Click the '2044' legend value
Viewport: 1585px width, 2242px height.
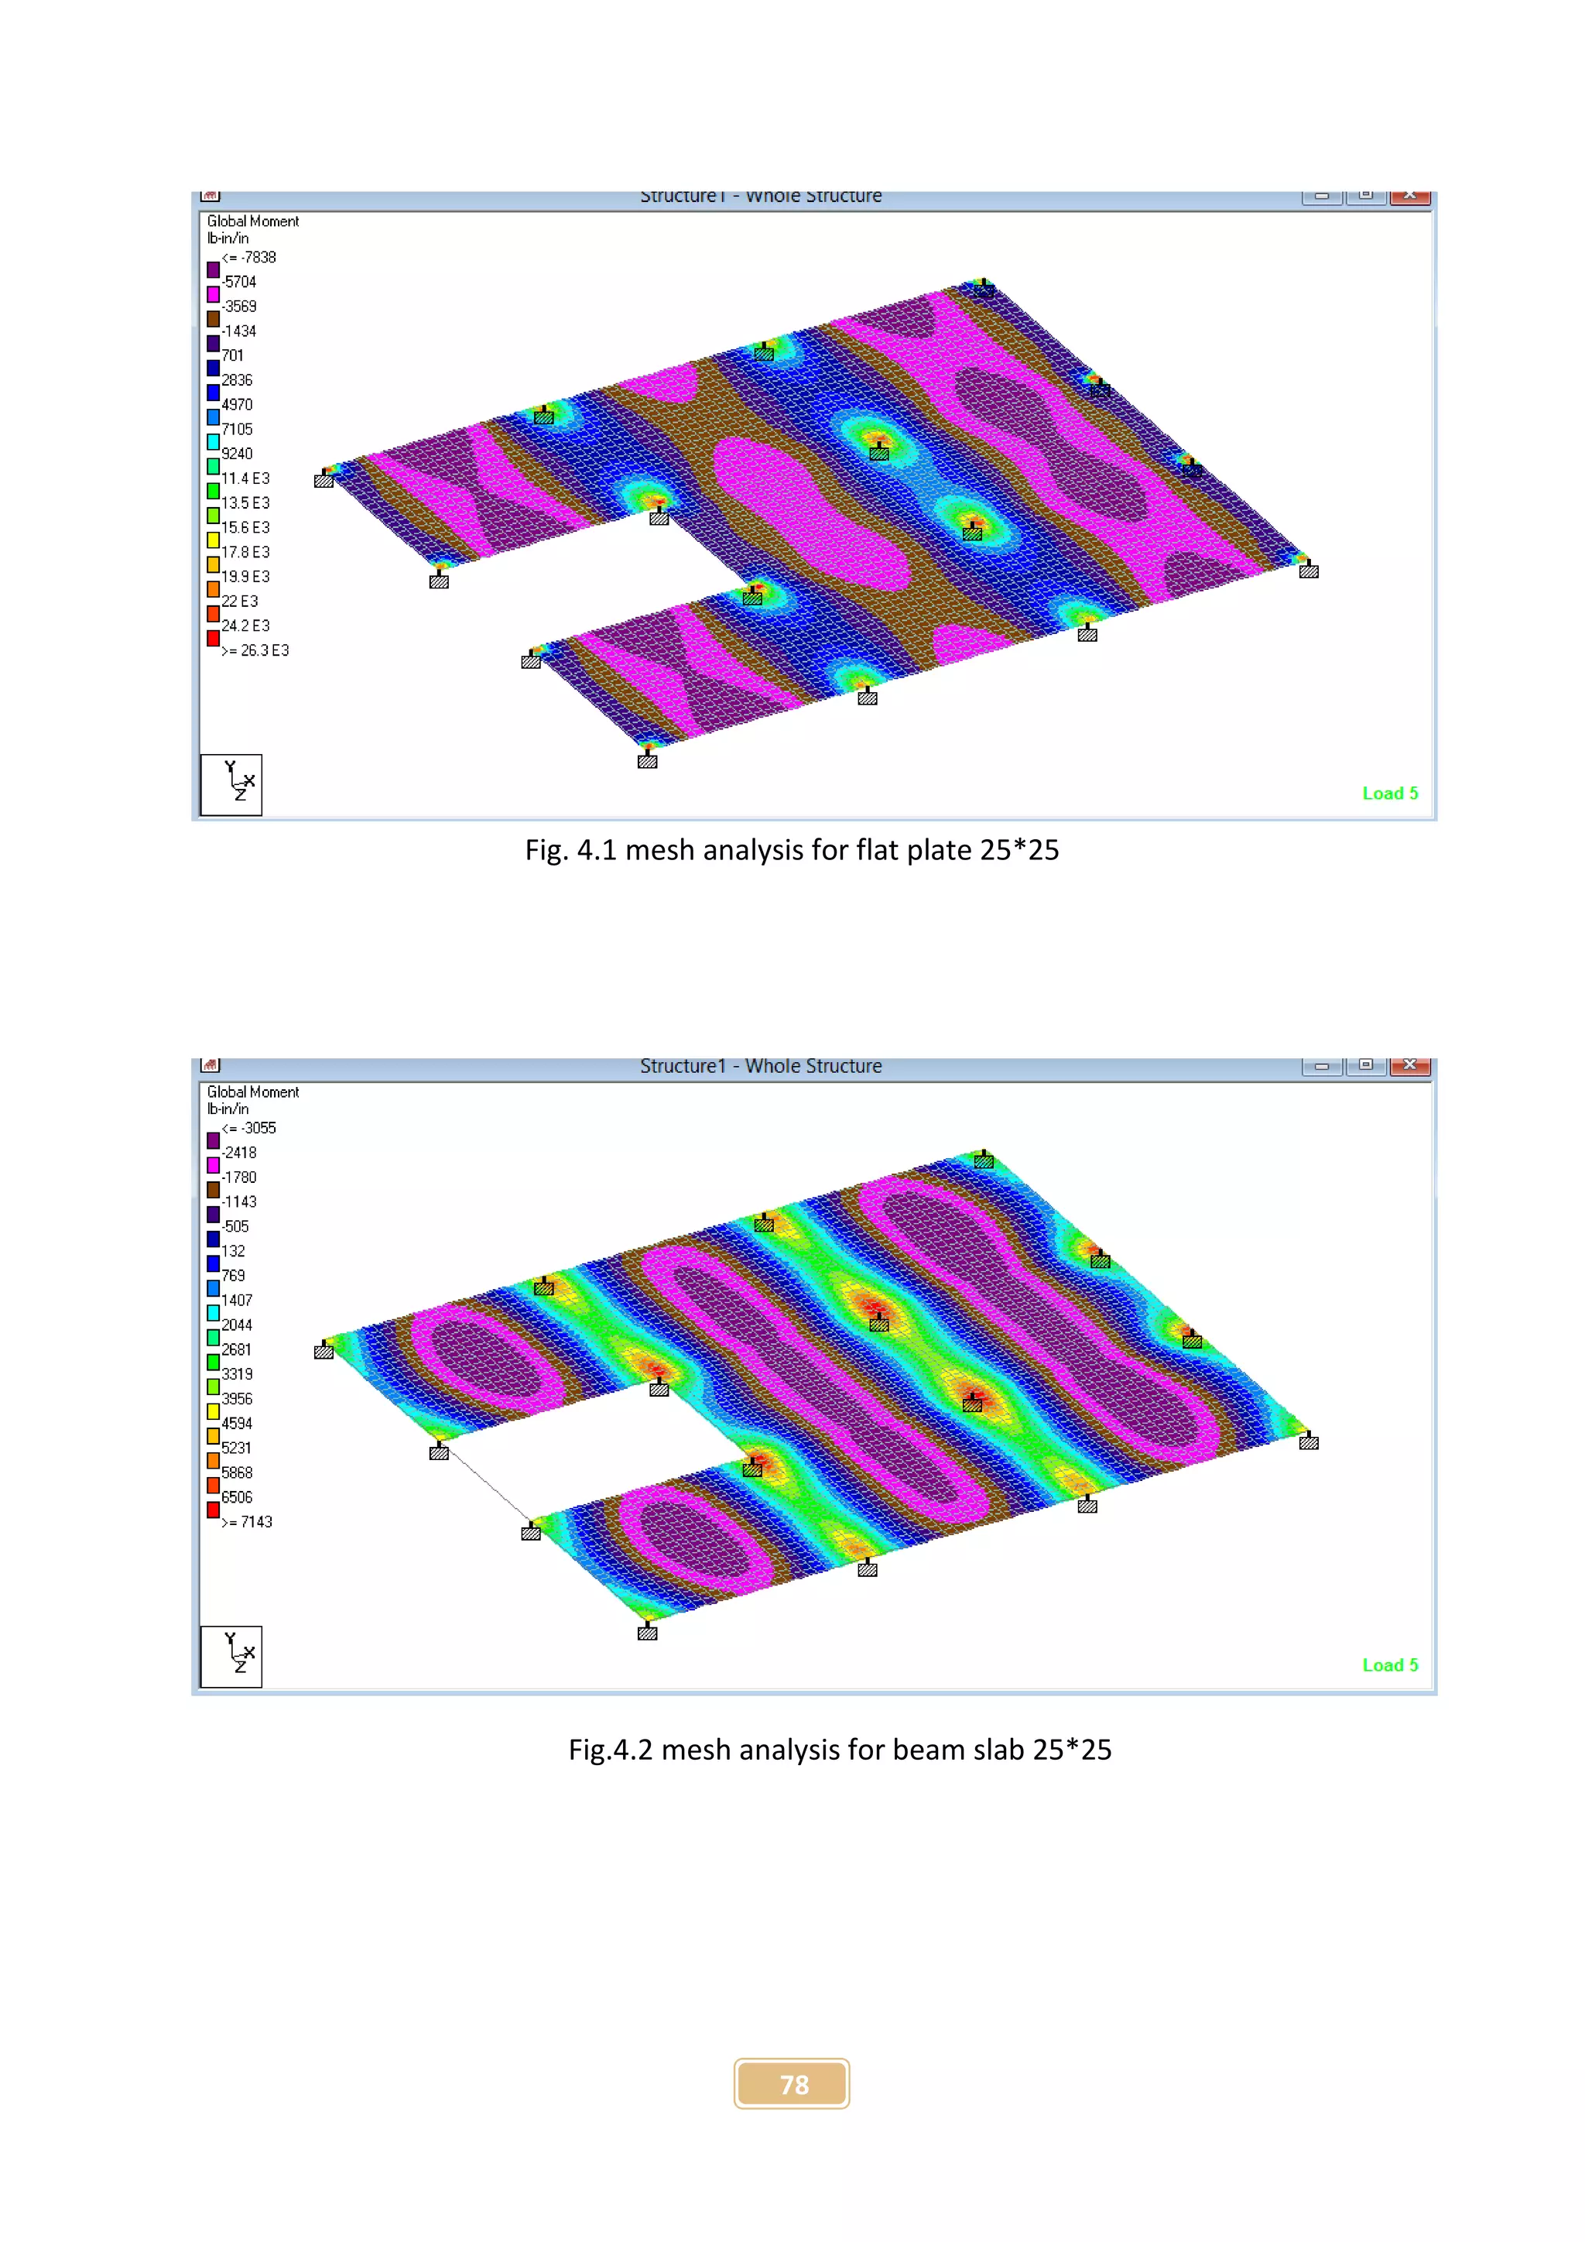point(237,1325)
